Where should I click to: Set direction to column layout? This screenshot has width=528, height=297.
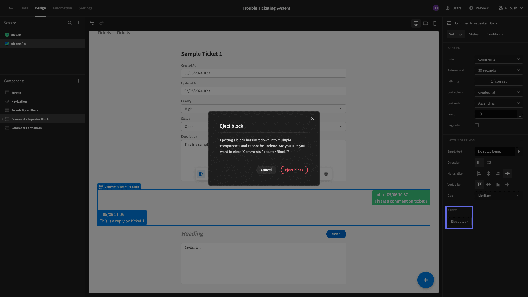click(479, 163)
